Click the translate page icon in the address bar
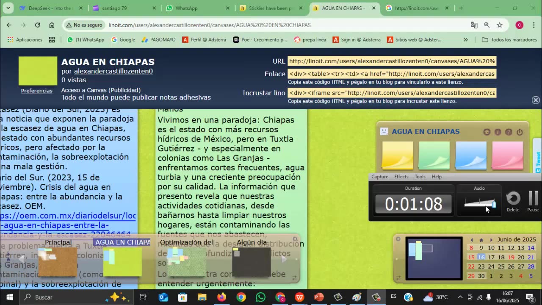 click(474, 25)
